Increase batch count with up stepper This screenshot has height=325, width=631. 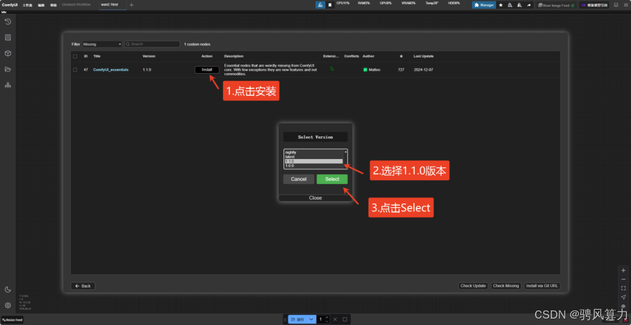click(x=327, y=317)
